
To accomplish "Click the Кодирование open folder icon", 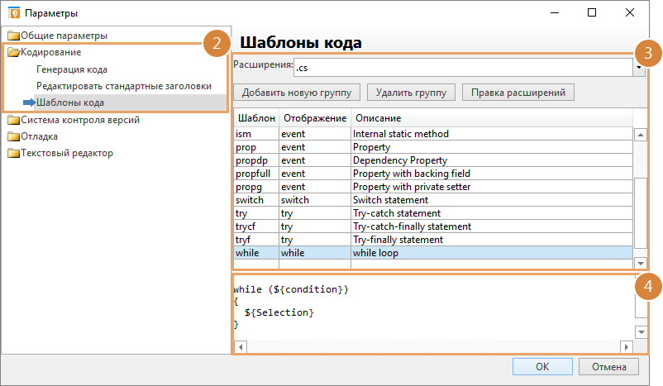I will (12, 52).
